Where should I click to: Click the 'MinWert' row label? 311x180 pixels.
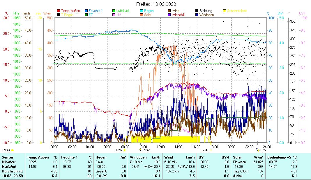coord(9,162)
